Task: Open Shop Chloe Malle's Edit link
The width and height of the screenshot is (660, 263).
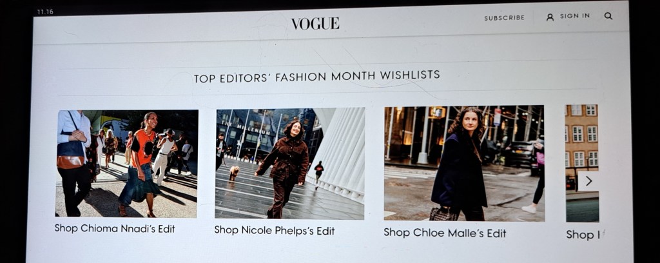Action: point(445,233)
